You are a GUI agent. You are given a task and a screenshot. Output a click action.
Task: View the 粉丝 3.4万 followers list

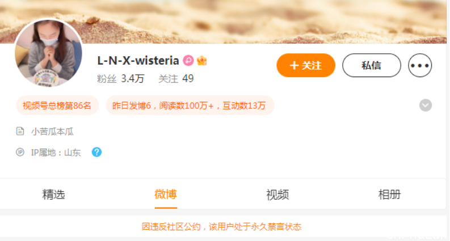tap(120, 79)
